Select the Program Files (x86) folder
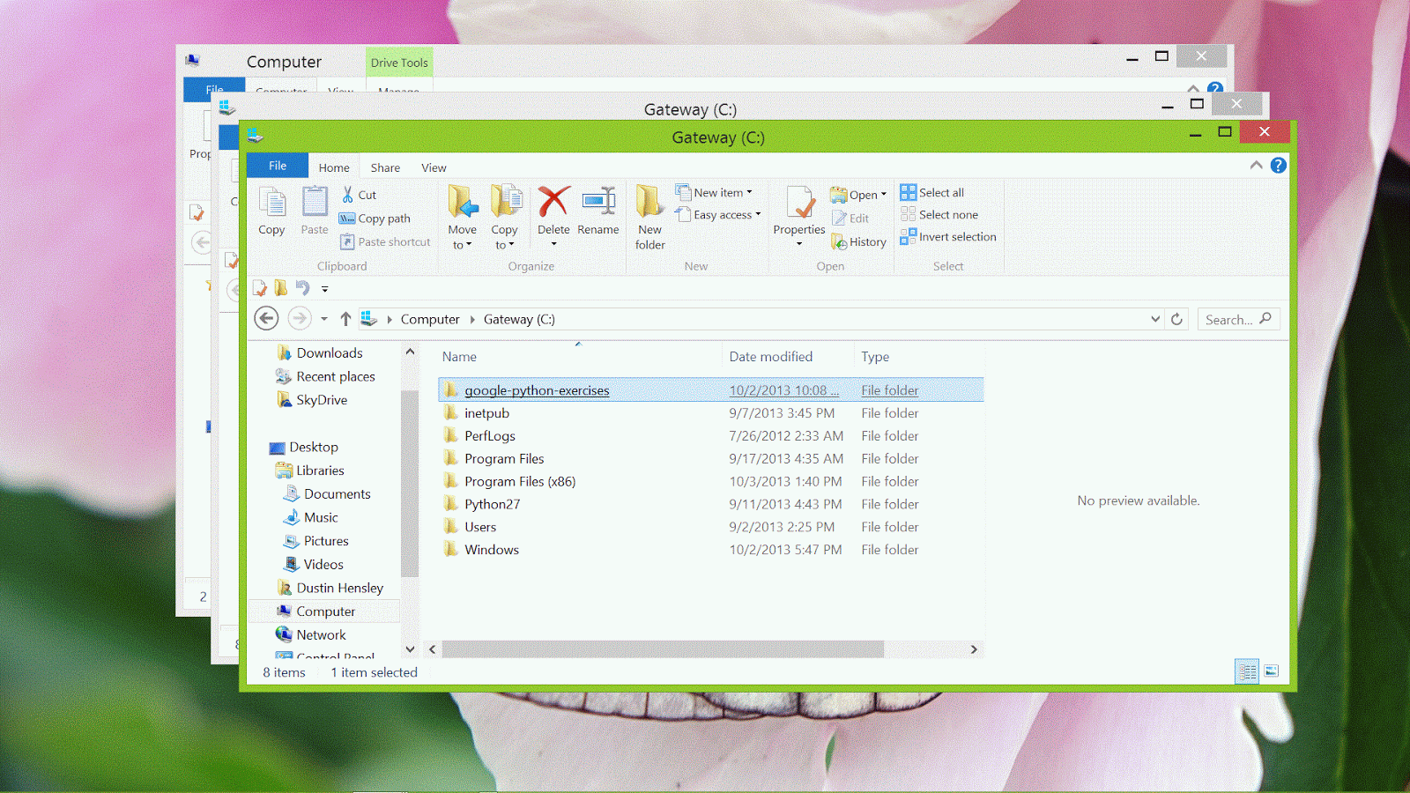Image resolution: width=1410 pixels, height=793 pixels. [x=710, y=481]
